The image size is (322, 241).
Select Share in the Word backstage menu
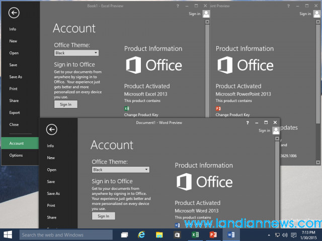pyautogui.click(x=51, y=217)
